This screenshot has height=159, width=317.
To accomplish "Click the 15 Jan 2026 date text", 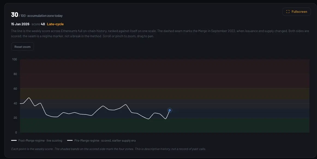I will 20,24.
